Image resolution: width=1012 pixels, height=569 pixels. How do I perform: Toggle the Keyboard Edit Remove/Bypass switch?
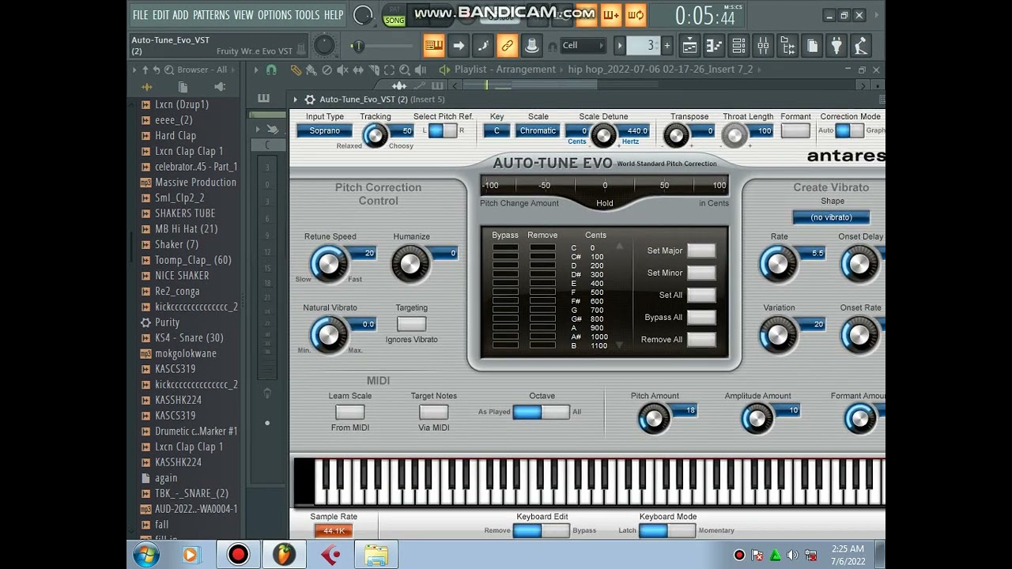(541, 530)
